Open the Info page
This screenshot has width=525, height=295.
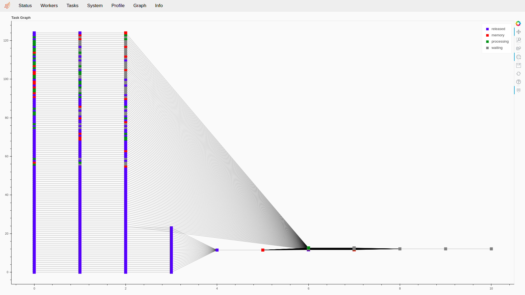[x=159, y=5]
